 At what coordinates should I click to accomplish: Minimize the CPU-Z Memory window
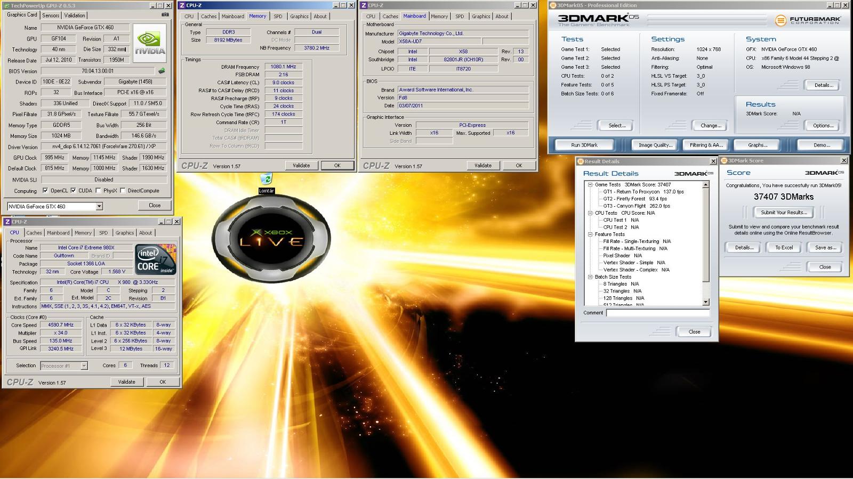336,5
